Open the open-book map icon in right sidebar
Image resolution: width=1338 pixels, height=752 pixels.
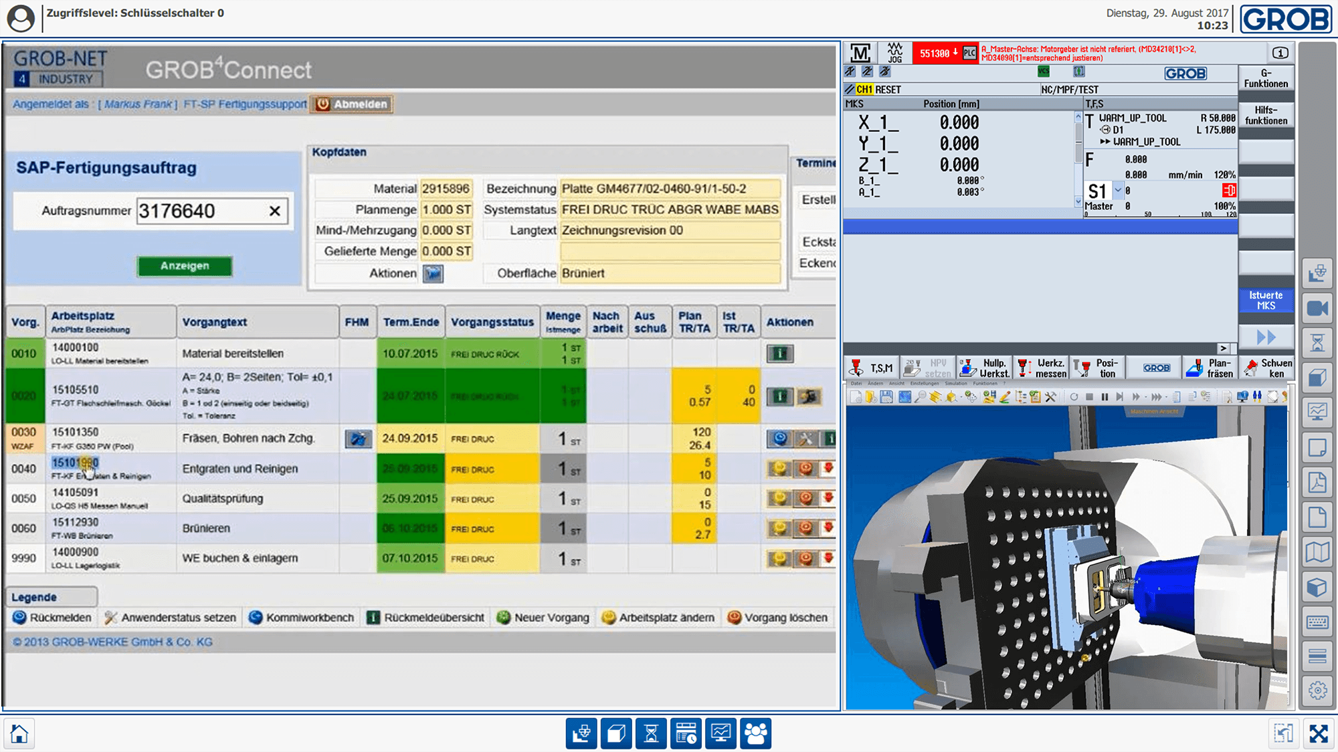click(1317, 552)
